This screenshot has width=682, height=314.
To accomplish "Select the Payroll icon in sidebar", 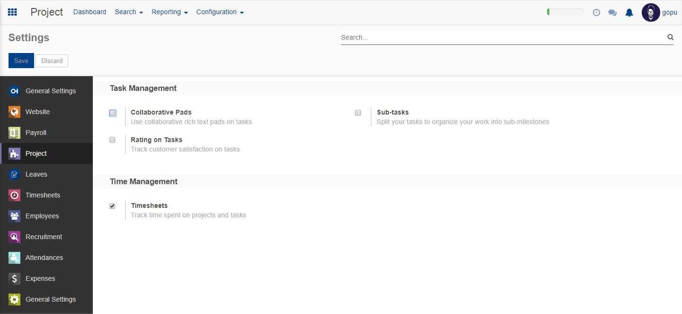I will coord(14,133).
